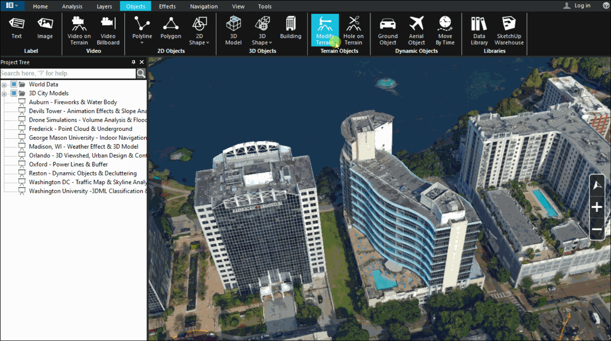611x341 pixels.
Task: Open Madison, WI - Weather Effect item
Action: click(x=83, y=146)
